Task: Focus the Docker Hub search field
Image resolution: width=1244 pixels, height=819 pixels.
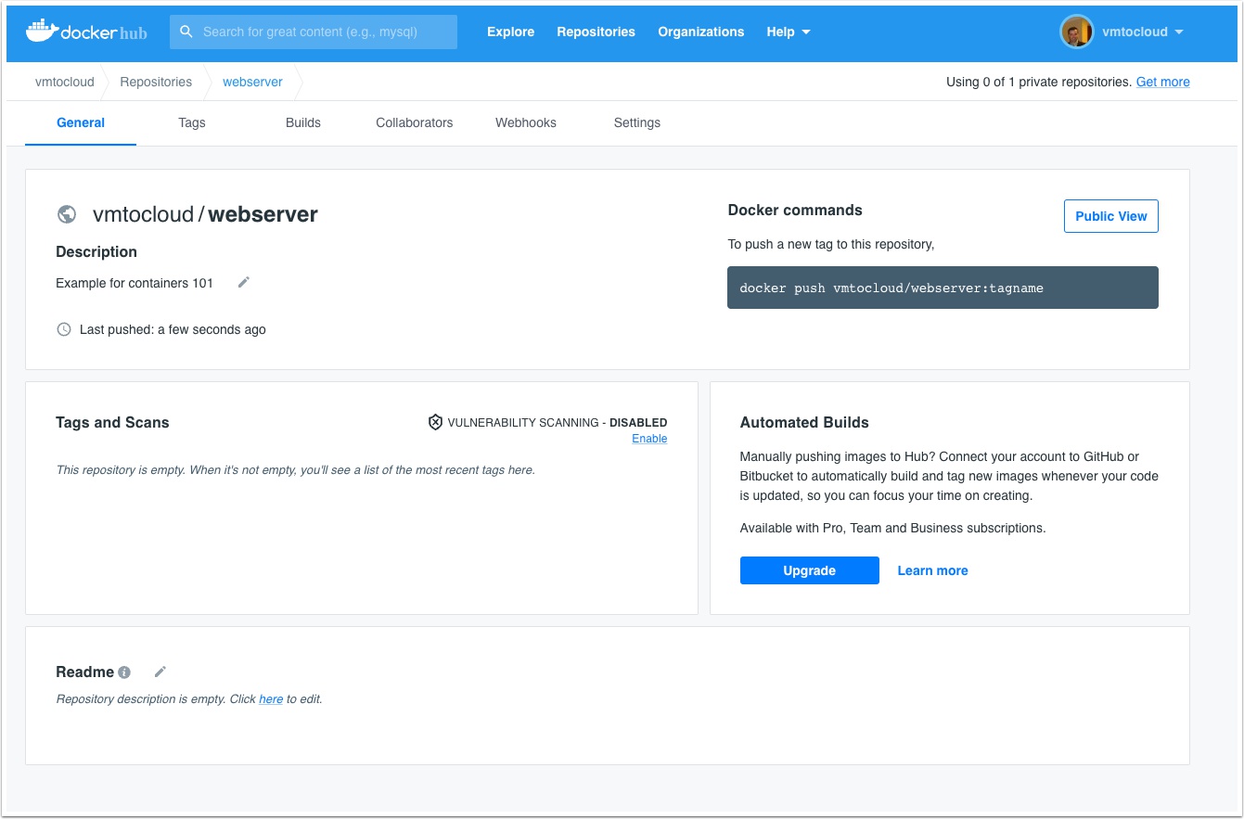Action: (314, 32)
